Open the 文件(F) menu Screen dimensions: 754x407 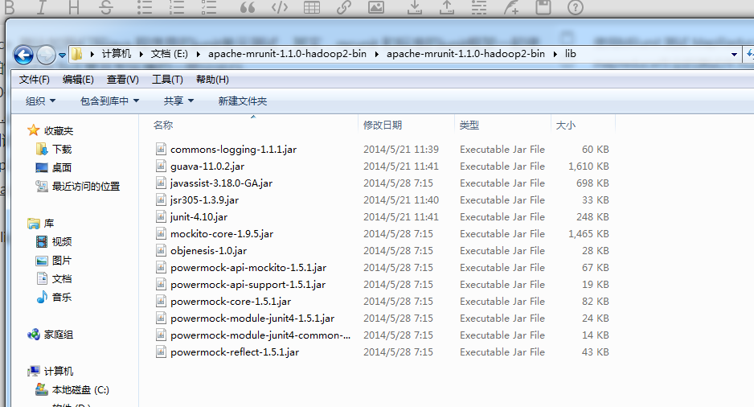pyautogui.click(x=34, y=80)
